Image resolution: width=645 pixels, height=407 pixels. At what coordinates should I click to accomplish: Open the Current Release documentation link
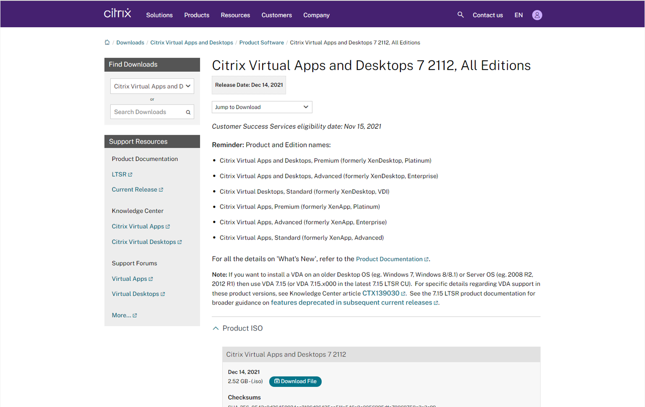point(138,190)
